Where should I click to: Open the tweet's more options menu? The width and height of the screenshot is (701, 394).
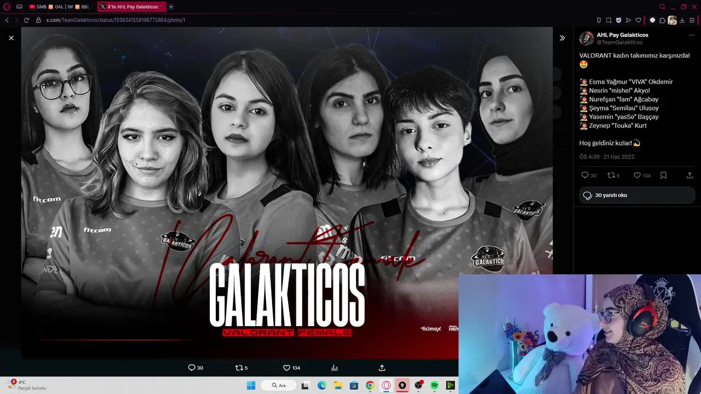click(x=691, y=35)
